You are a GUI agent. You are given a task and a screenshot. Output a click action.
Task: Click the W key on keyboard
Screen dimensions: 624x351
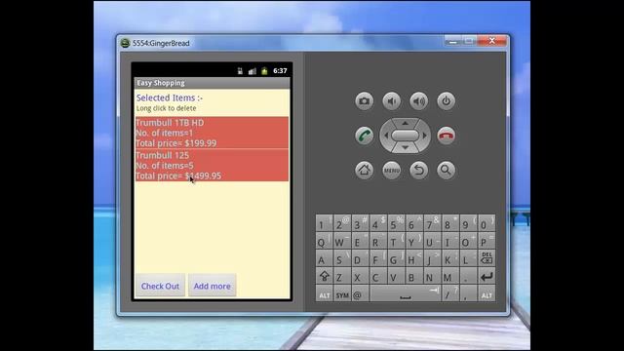click(x=342, y=241)
